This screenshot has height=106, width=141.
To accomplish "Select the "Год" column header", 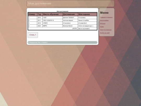I will click(x=40, y=14).
